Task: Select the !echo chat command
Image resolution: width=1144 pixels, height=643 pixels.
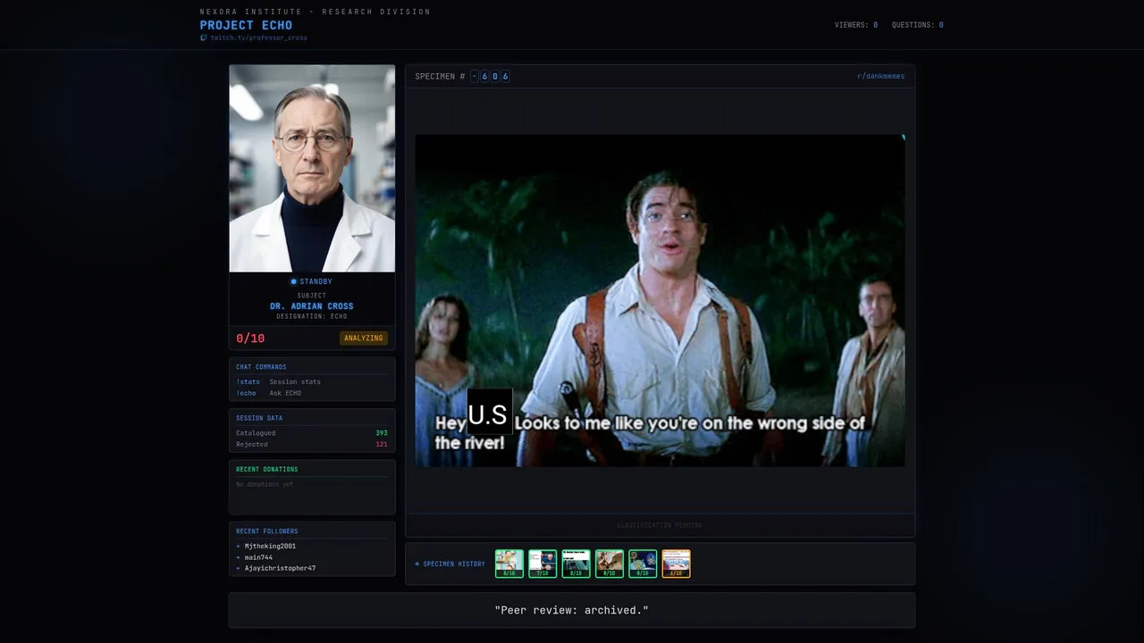Action: tap(246, 393)
